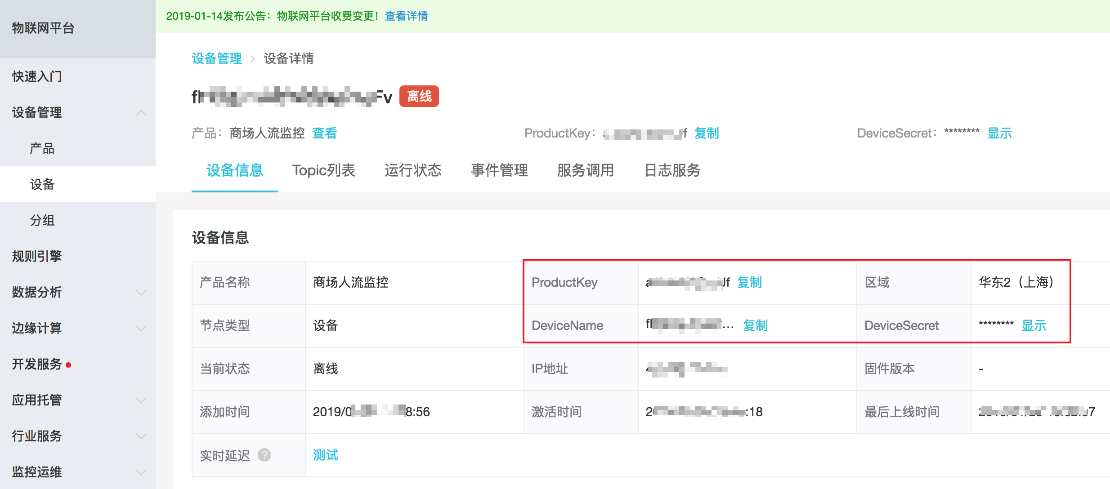Click the breadcrumb arrow after 设备管理
The image size is (1110, 489).
(x=252, y=59)
